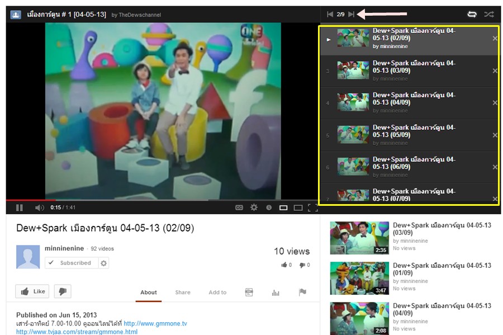Click the Dislike thumbs-down button
Viewport: 503px width, 335px height.
pyautogui.click(x=63, y=291)
